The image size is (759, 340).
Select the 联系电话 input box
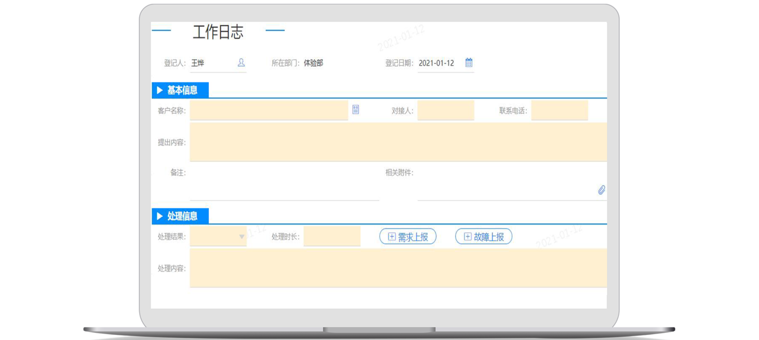coord(559,110)
